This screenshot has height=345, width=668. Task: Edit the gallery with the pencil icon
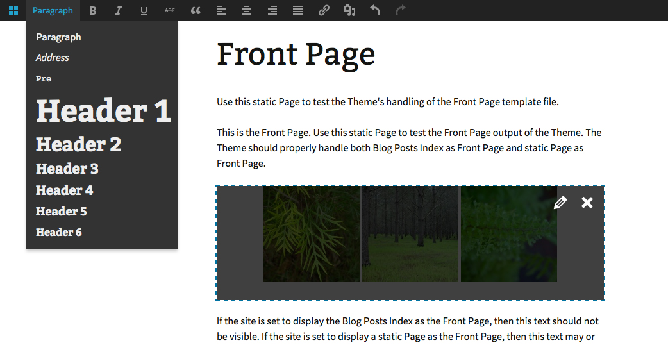(x=560, y=203)
